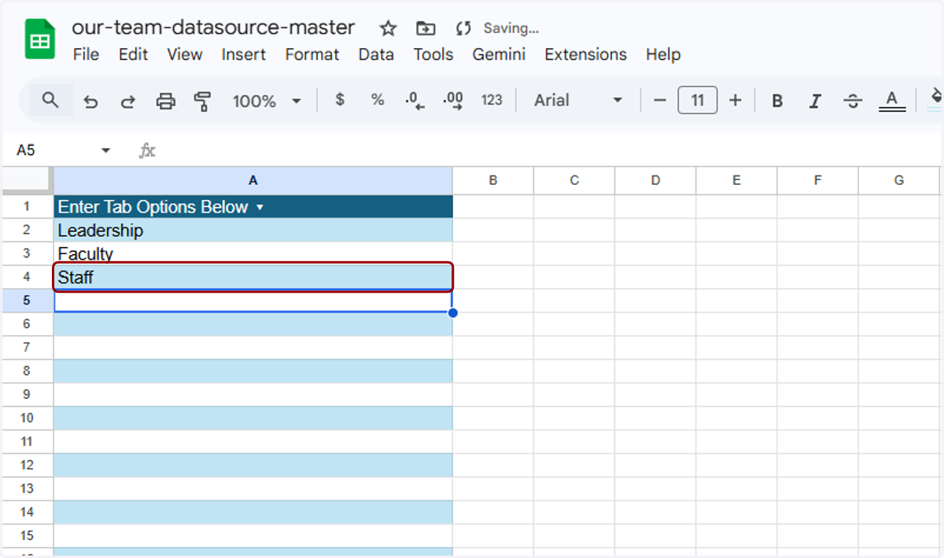Toggle italic formatting
The height and width of the screenshot is (558, 944).
(x=815, y=101)
